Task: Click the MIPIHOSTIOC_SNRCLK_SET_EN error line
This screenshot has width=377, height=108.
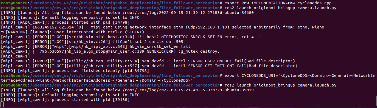Action: [x=131, y=37]
